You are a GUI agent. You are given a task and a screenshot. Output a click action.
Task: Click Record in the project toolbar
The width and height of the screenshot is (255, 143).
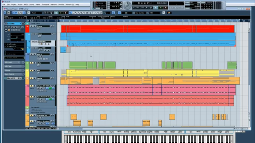coord(65,13)
